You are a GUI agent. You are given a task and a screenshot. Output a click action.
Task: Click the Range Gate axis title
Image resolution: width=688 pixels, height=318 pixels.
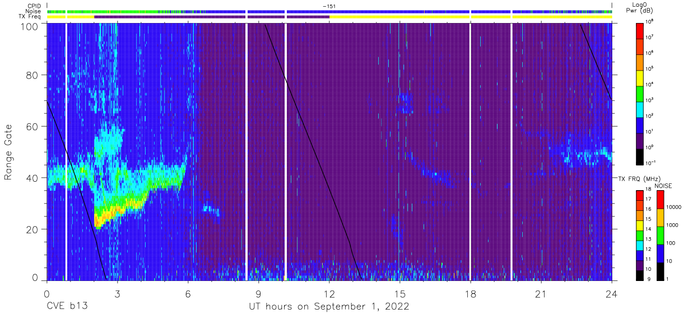9,153
